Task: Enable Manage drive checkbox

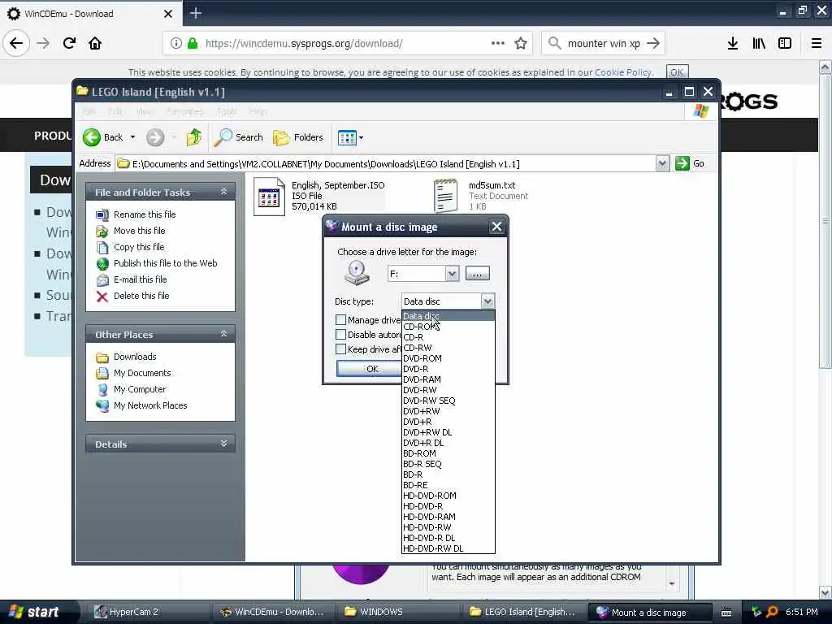Action: tap(340, 319)
